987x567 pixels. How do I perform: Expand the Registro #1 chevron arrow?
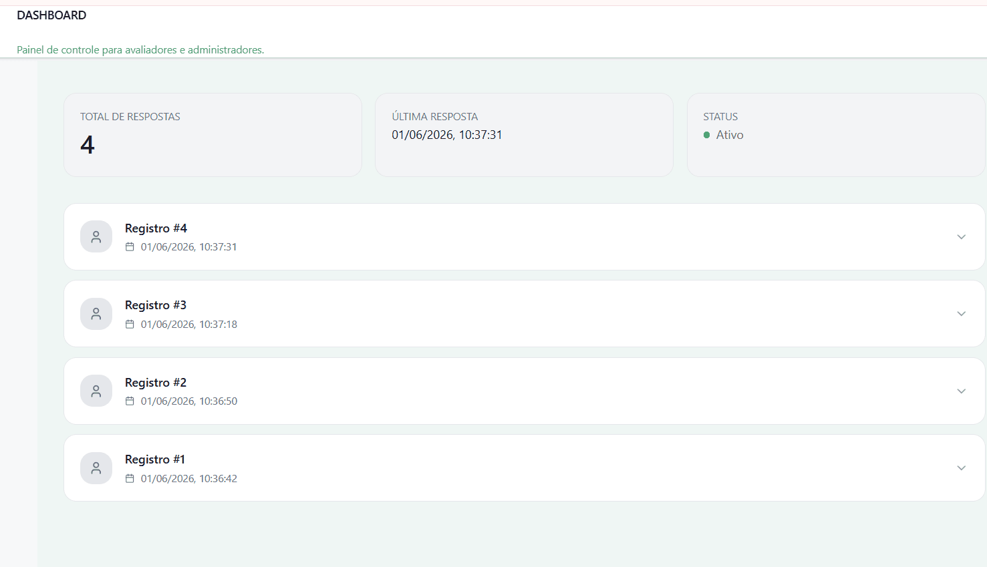tap(961, 468)
